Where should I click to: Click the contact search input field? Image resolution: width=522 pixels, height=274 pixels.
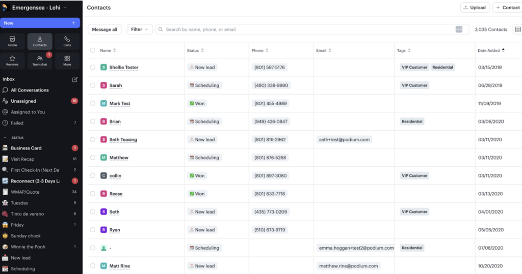pos(306,29)
